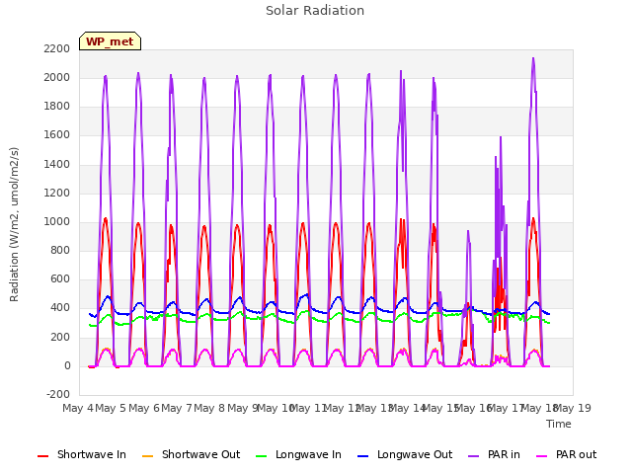
Task: Click the 600 y-axis tick label
Action: pos(60,279)
